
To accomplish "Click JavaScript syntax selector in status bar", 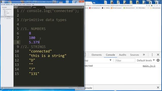I will (79, 88).
